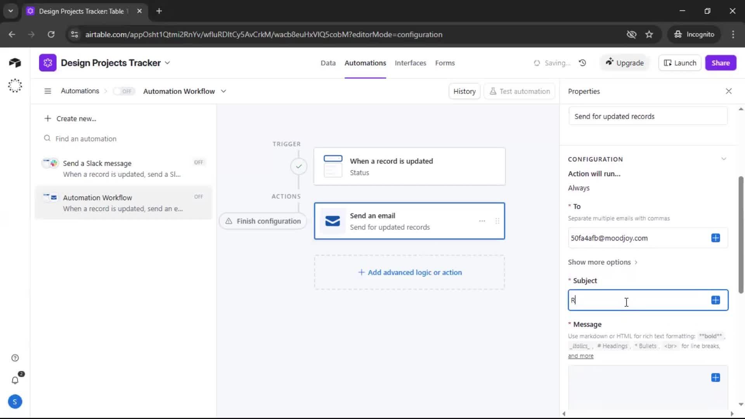Click Test automation button

click(520, 91)
